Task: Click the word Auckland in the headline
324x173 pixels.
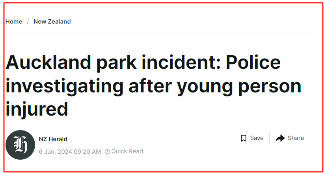Action: [x=48, y=63]
